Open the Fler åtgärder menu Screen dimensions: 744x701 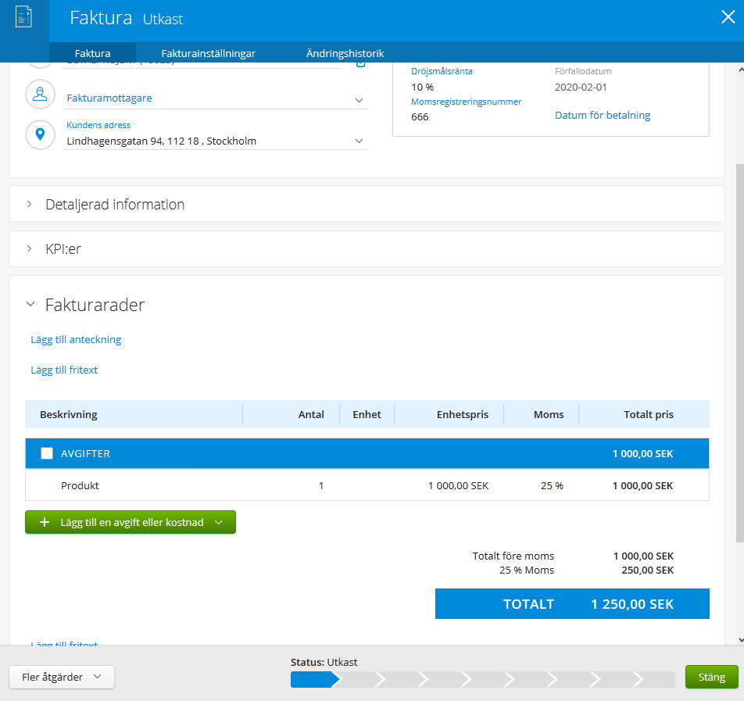click(62, 677)
